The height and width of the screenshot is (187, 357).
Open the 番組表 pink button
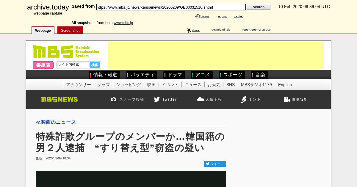click(x=43, y=65)
